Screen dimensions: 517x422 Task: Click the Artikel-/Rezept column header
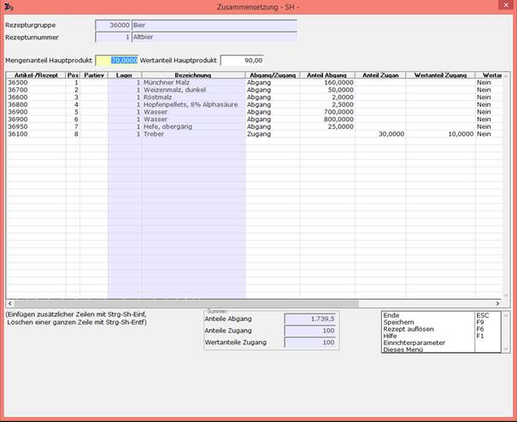coord(36,75)
